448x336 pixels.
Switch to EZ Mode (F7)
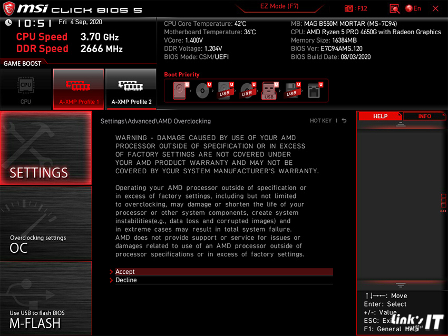[279, 6]
